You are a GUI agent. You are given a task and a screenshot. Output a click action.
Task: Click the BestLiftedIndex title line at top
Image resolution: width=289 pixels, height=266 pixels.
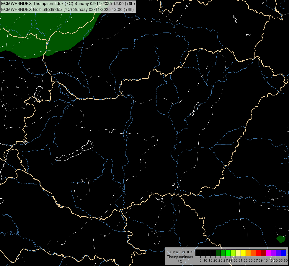[x=68, y=9]
